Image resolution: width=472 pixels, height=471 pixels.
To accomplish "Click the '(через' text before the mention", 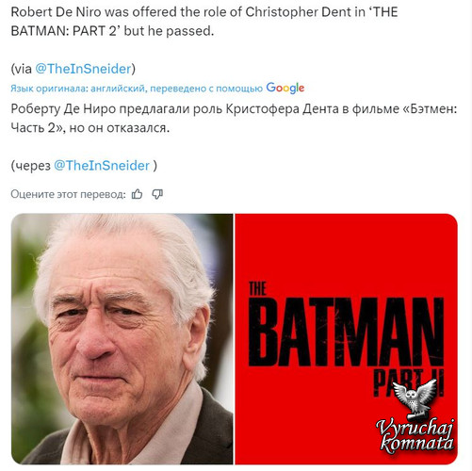I will tap(30, 166).
